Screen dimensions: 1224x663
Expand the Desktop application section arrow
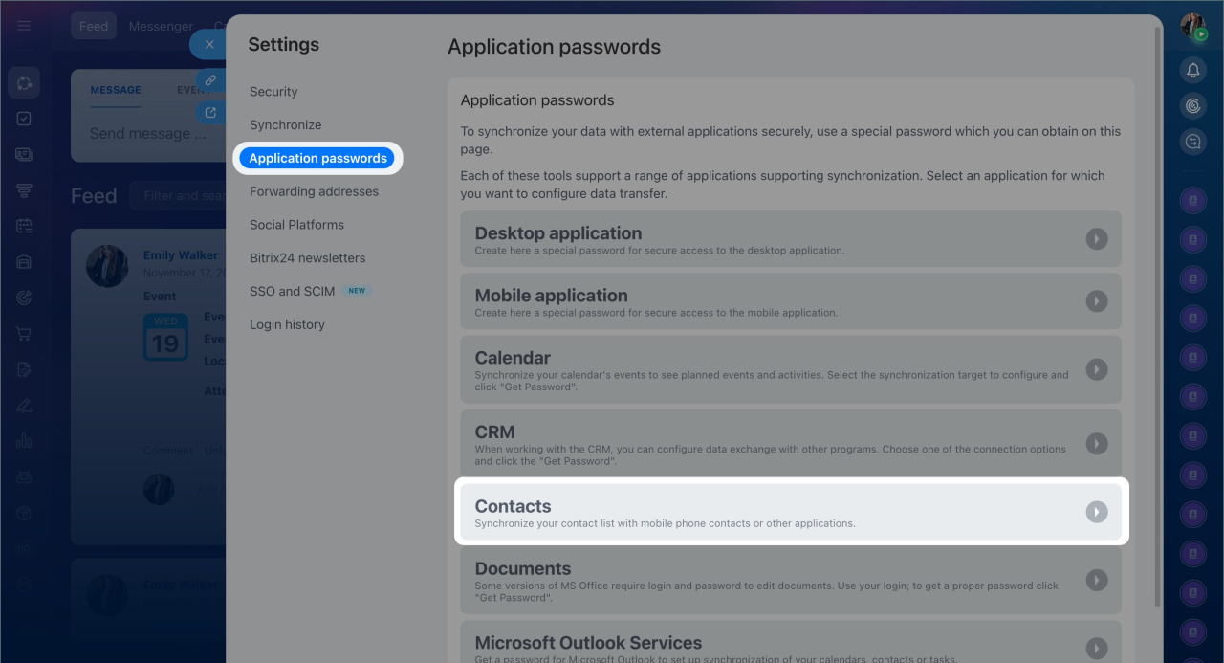[1097, 239]
